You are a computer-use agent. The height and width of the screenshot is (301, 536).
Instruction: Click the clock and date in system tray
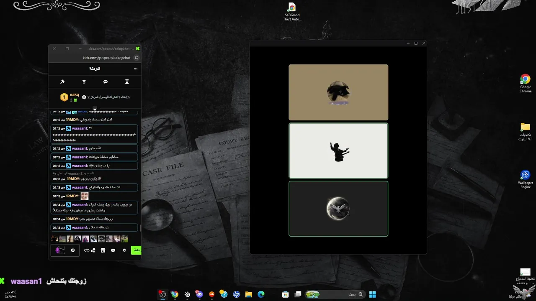click(10, 294)
